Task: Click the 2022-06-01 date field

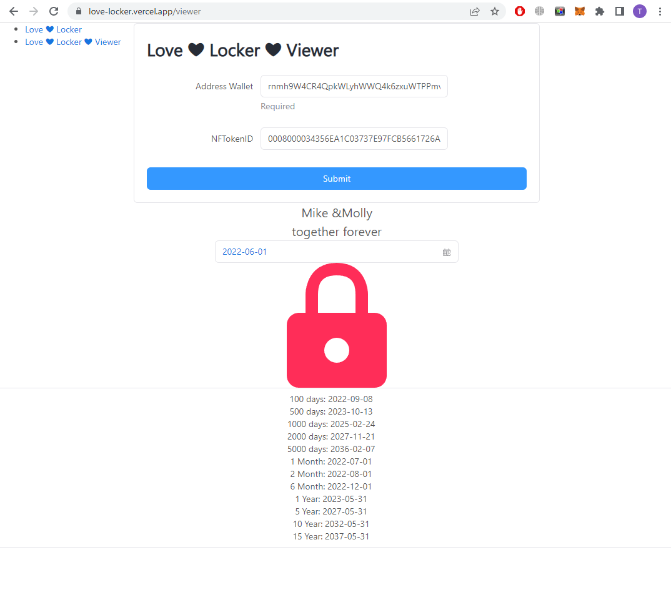Action: pos(336,252)
